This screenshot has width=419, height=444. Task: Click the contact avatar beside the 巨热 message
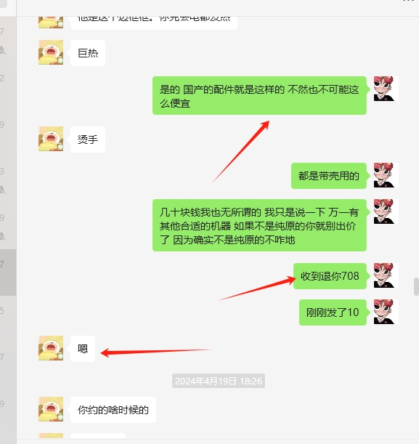click(x=51, y=52)
